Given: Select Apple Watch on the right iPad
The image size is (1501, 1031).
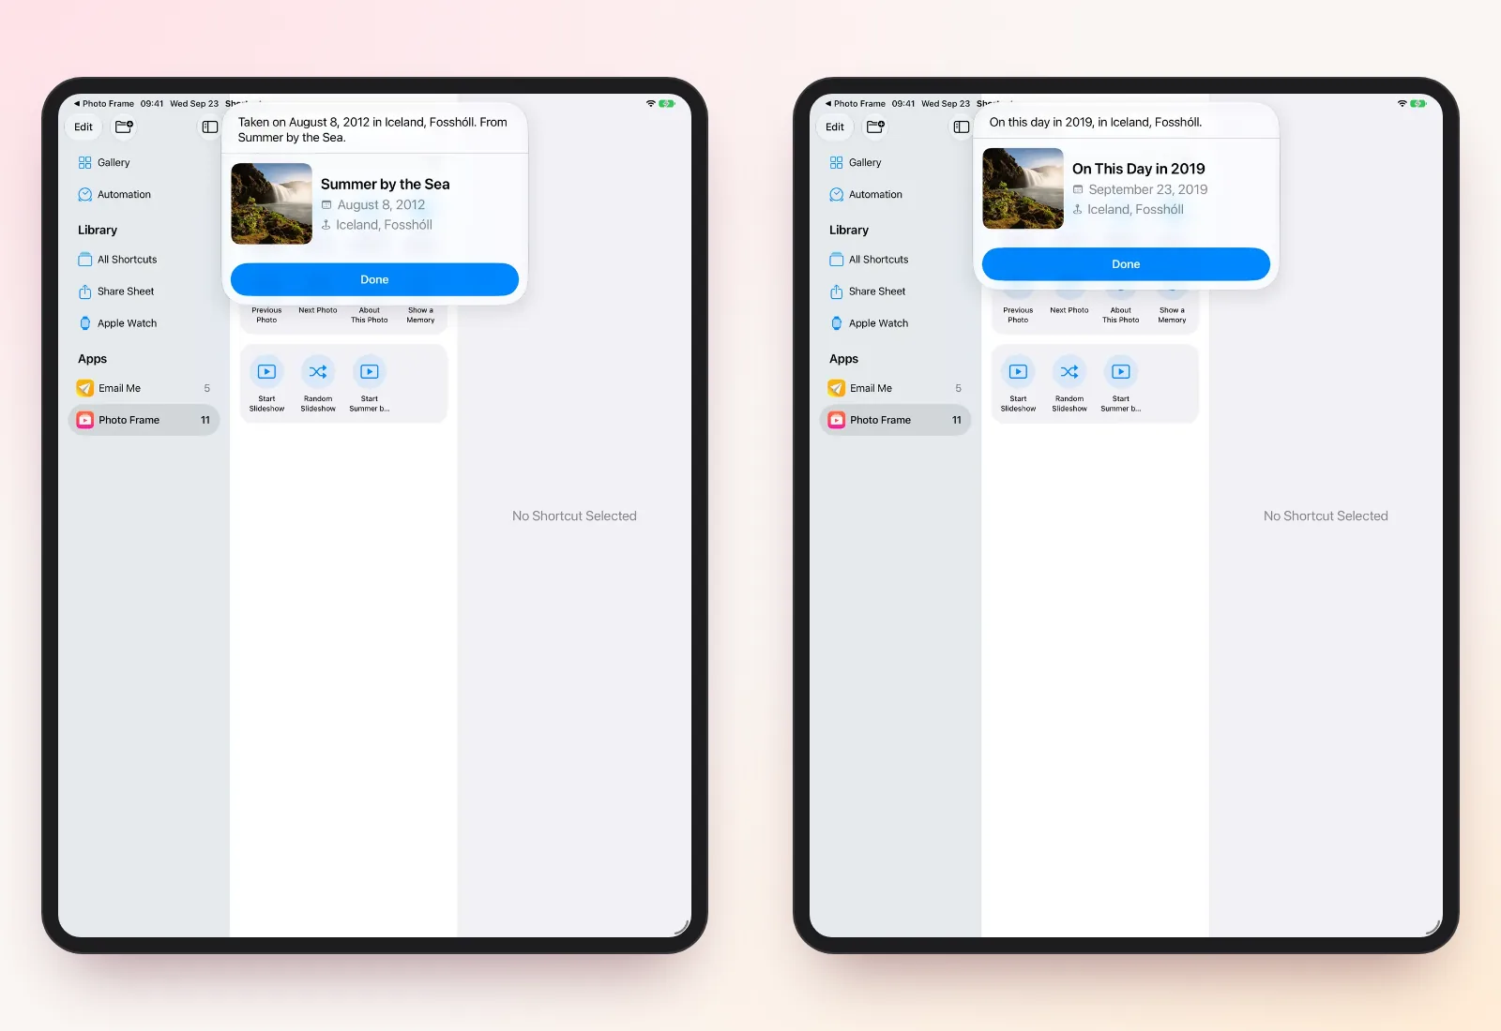Looking at the screenshot, I should [x=895, y=323].
